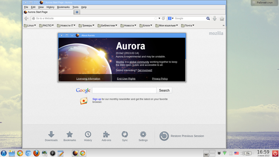The height and width of the screenshot is (157, 279).
Task: Open the Licensing Information link
Action: coord(88,78)
